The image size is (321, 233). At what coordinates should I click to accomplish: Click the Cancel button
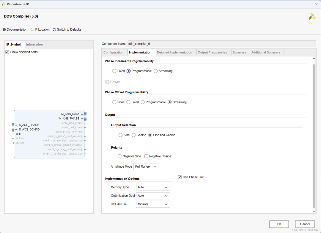pyautogui.click(x=305, y=224)
